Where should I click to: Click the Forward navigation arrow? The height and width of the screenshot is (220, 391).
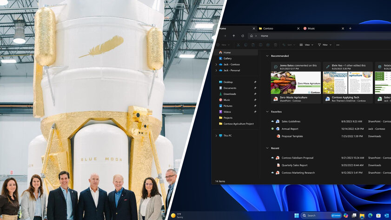point(225,36)
